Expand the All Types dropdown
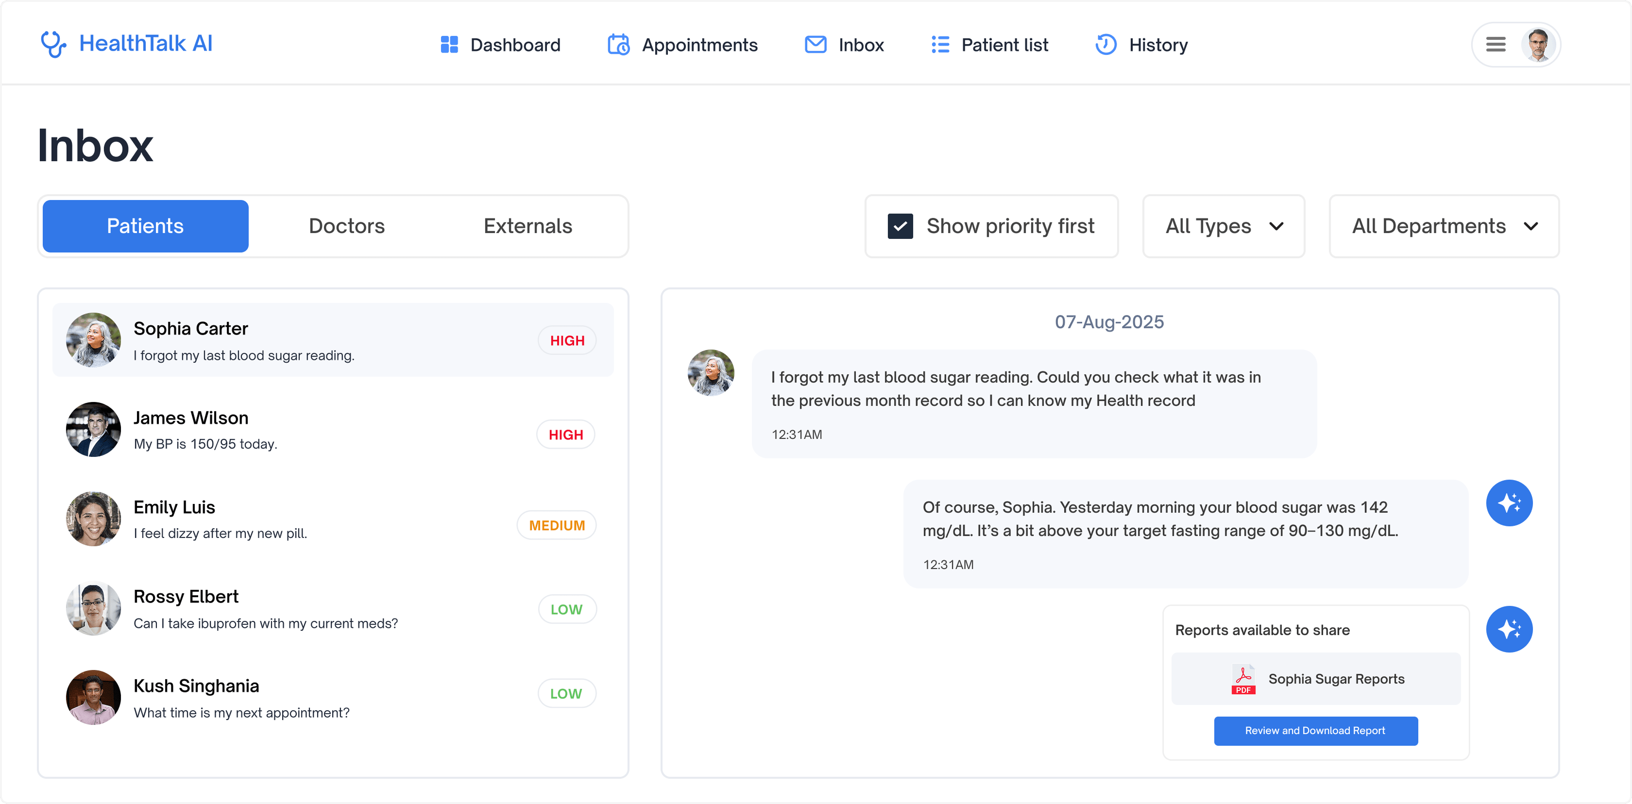Viewport: 1632px width, 804px height. pos(1224,227)
